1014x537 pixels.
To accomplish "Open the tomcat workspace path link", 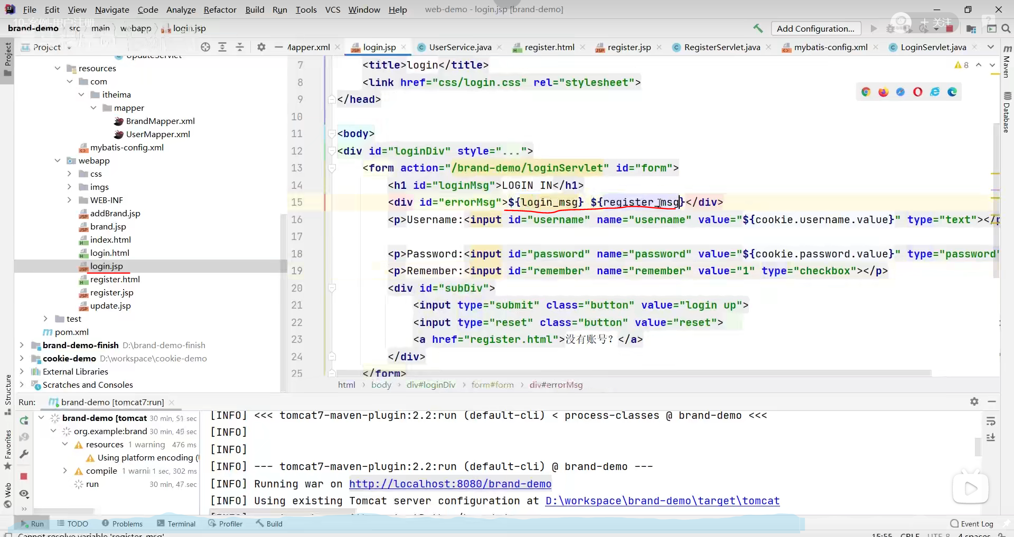I will click(662, 501).
